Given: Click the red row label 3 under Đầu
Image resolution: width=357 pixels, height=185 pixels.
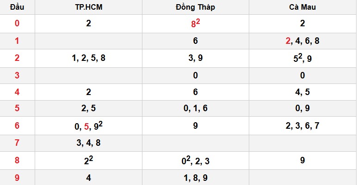Looking at the screenshot, I should tap(17, 75).
